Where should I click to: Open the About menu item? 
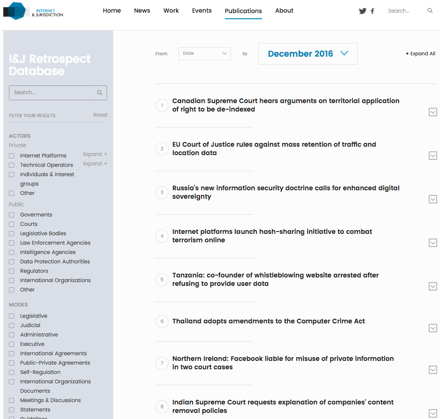(x=284, y=11)
